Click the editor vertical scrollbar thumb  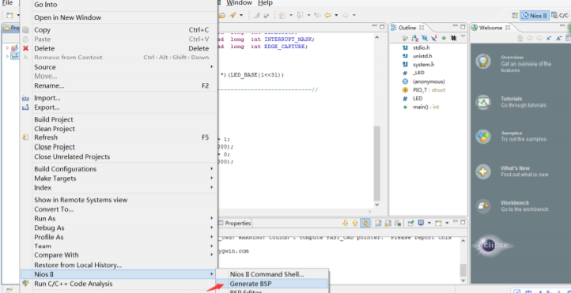click(376, 163)
